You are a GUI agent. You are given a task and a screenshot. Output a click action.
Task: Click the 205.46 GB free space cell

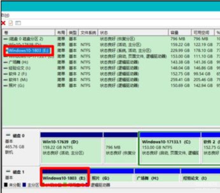coord(203,80)
